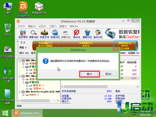The width and height of the screenshot is (156, 117).
Task: Select the Diskgenius partition tool desktop icon
Action: (x=23, y=9)
